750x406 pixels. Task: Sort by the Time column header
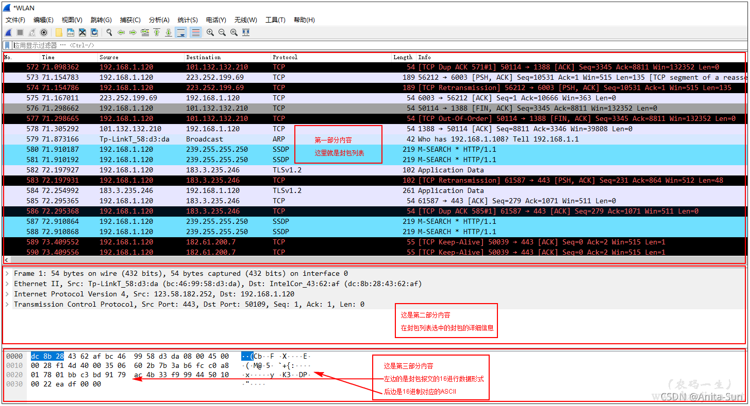point(69,57)
